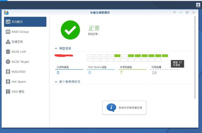Click the last green disk slot
The height and width of the screenshot is (133, 202).
165,56
